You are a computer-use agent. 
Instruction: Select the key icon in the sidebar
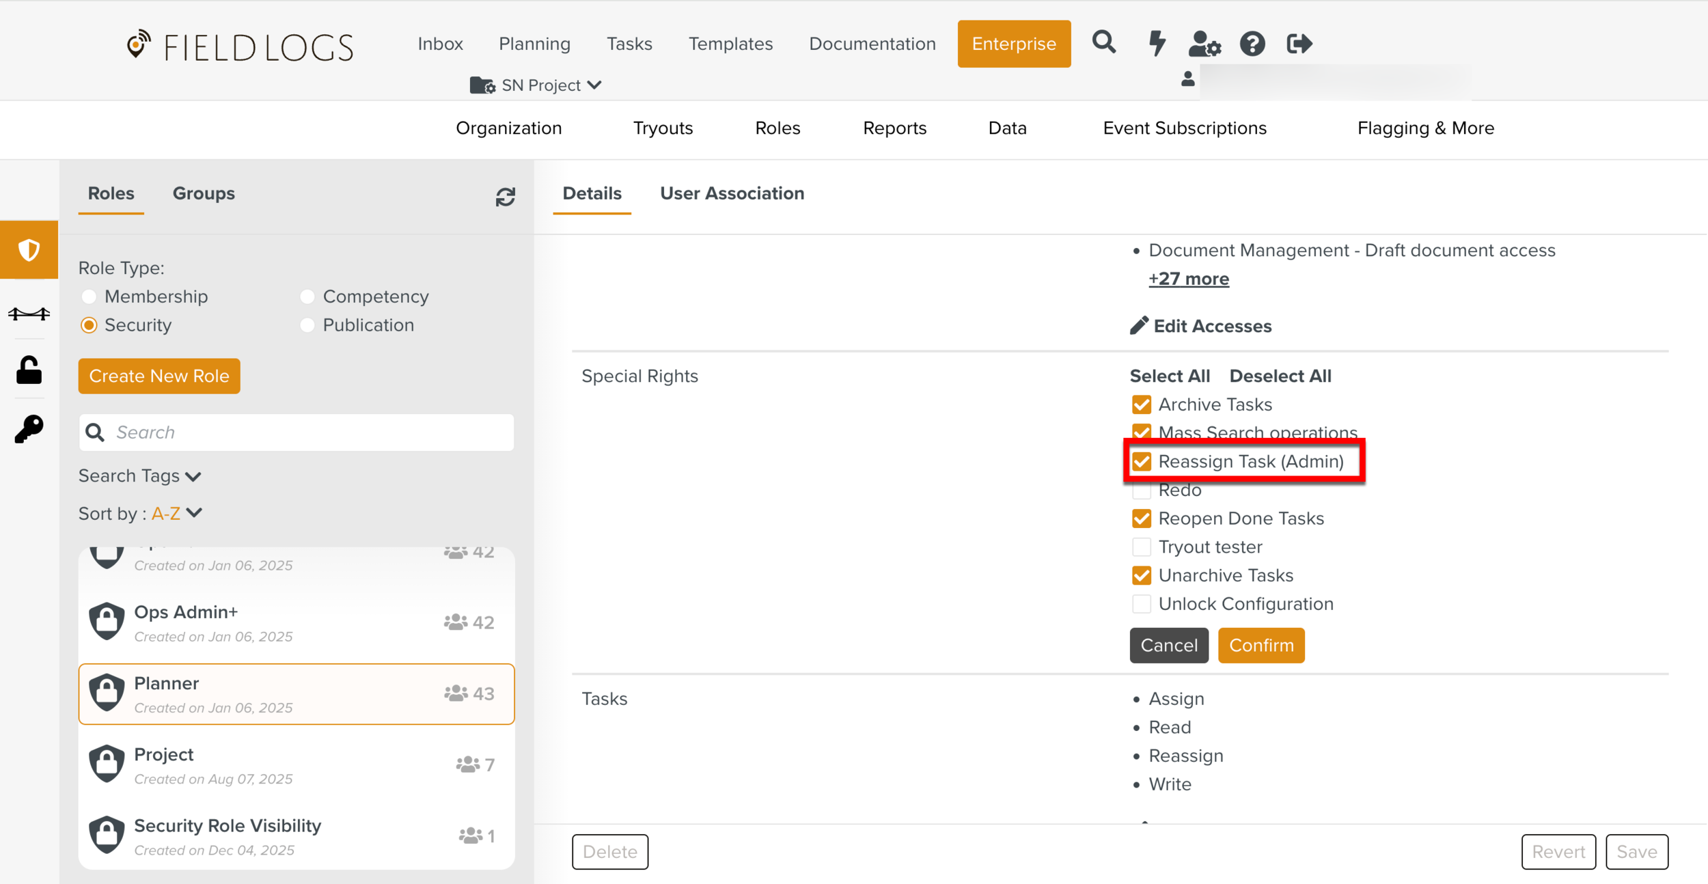[x=29, y=430]
